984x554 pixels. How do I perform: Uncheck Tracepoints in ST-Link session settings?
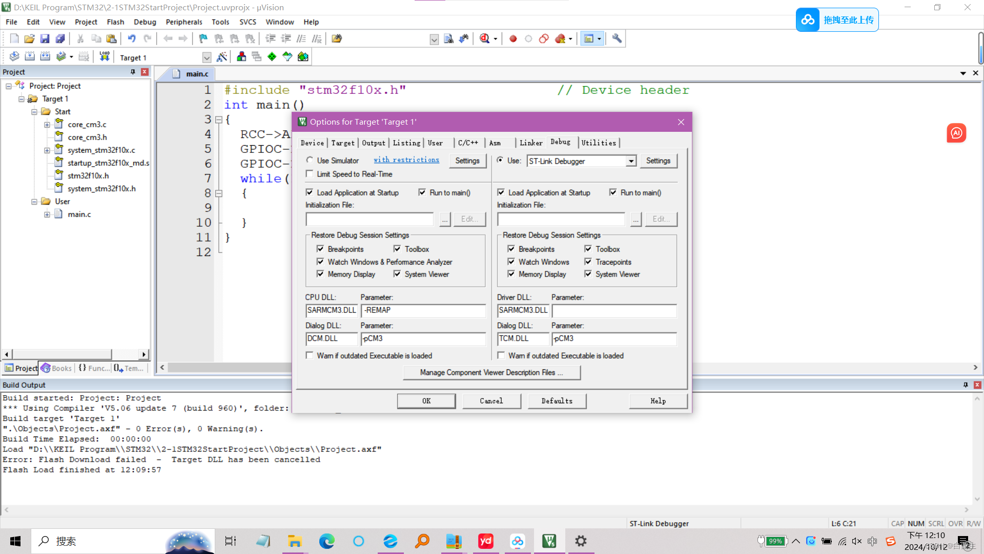(588, 262)
